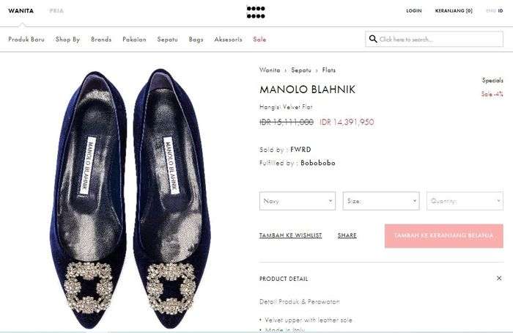
Task: Open the Quantity dropdown
Action: click(464, 201)
